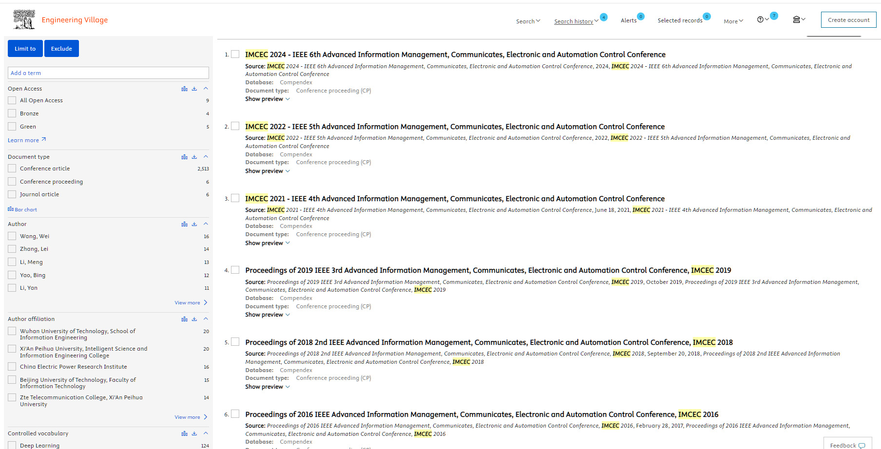Collapse the Document type facet section

coord(206,157)
